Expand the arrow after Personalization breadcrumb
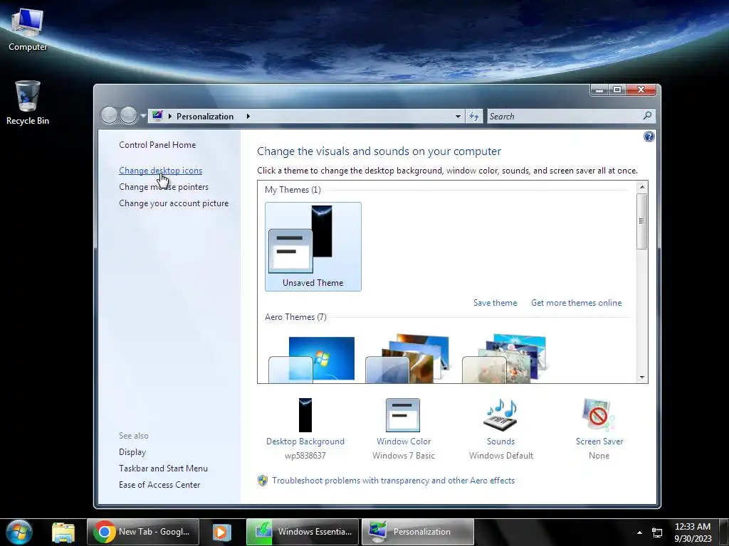The height and width of the screenshot is (546, 729). coord(248,116)
